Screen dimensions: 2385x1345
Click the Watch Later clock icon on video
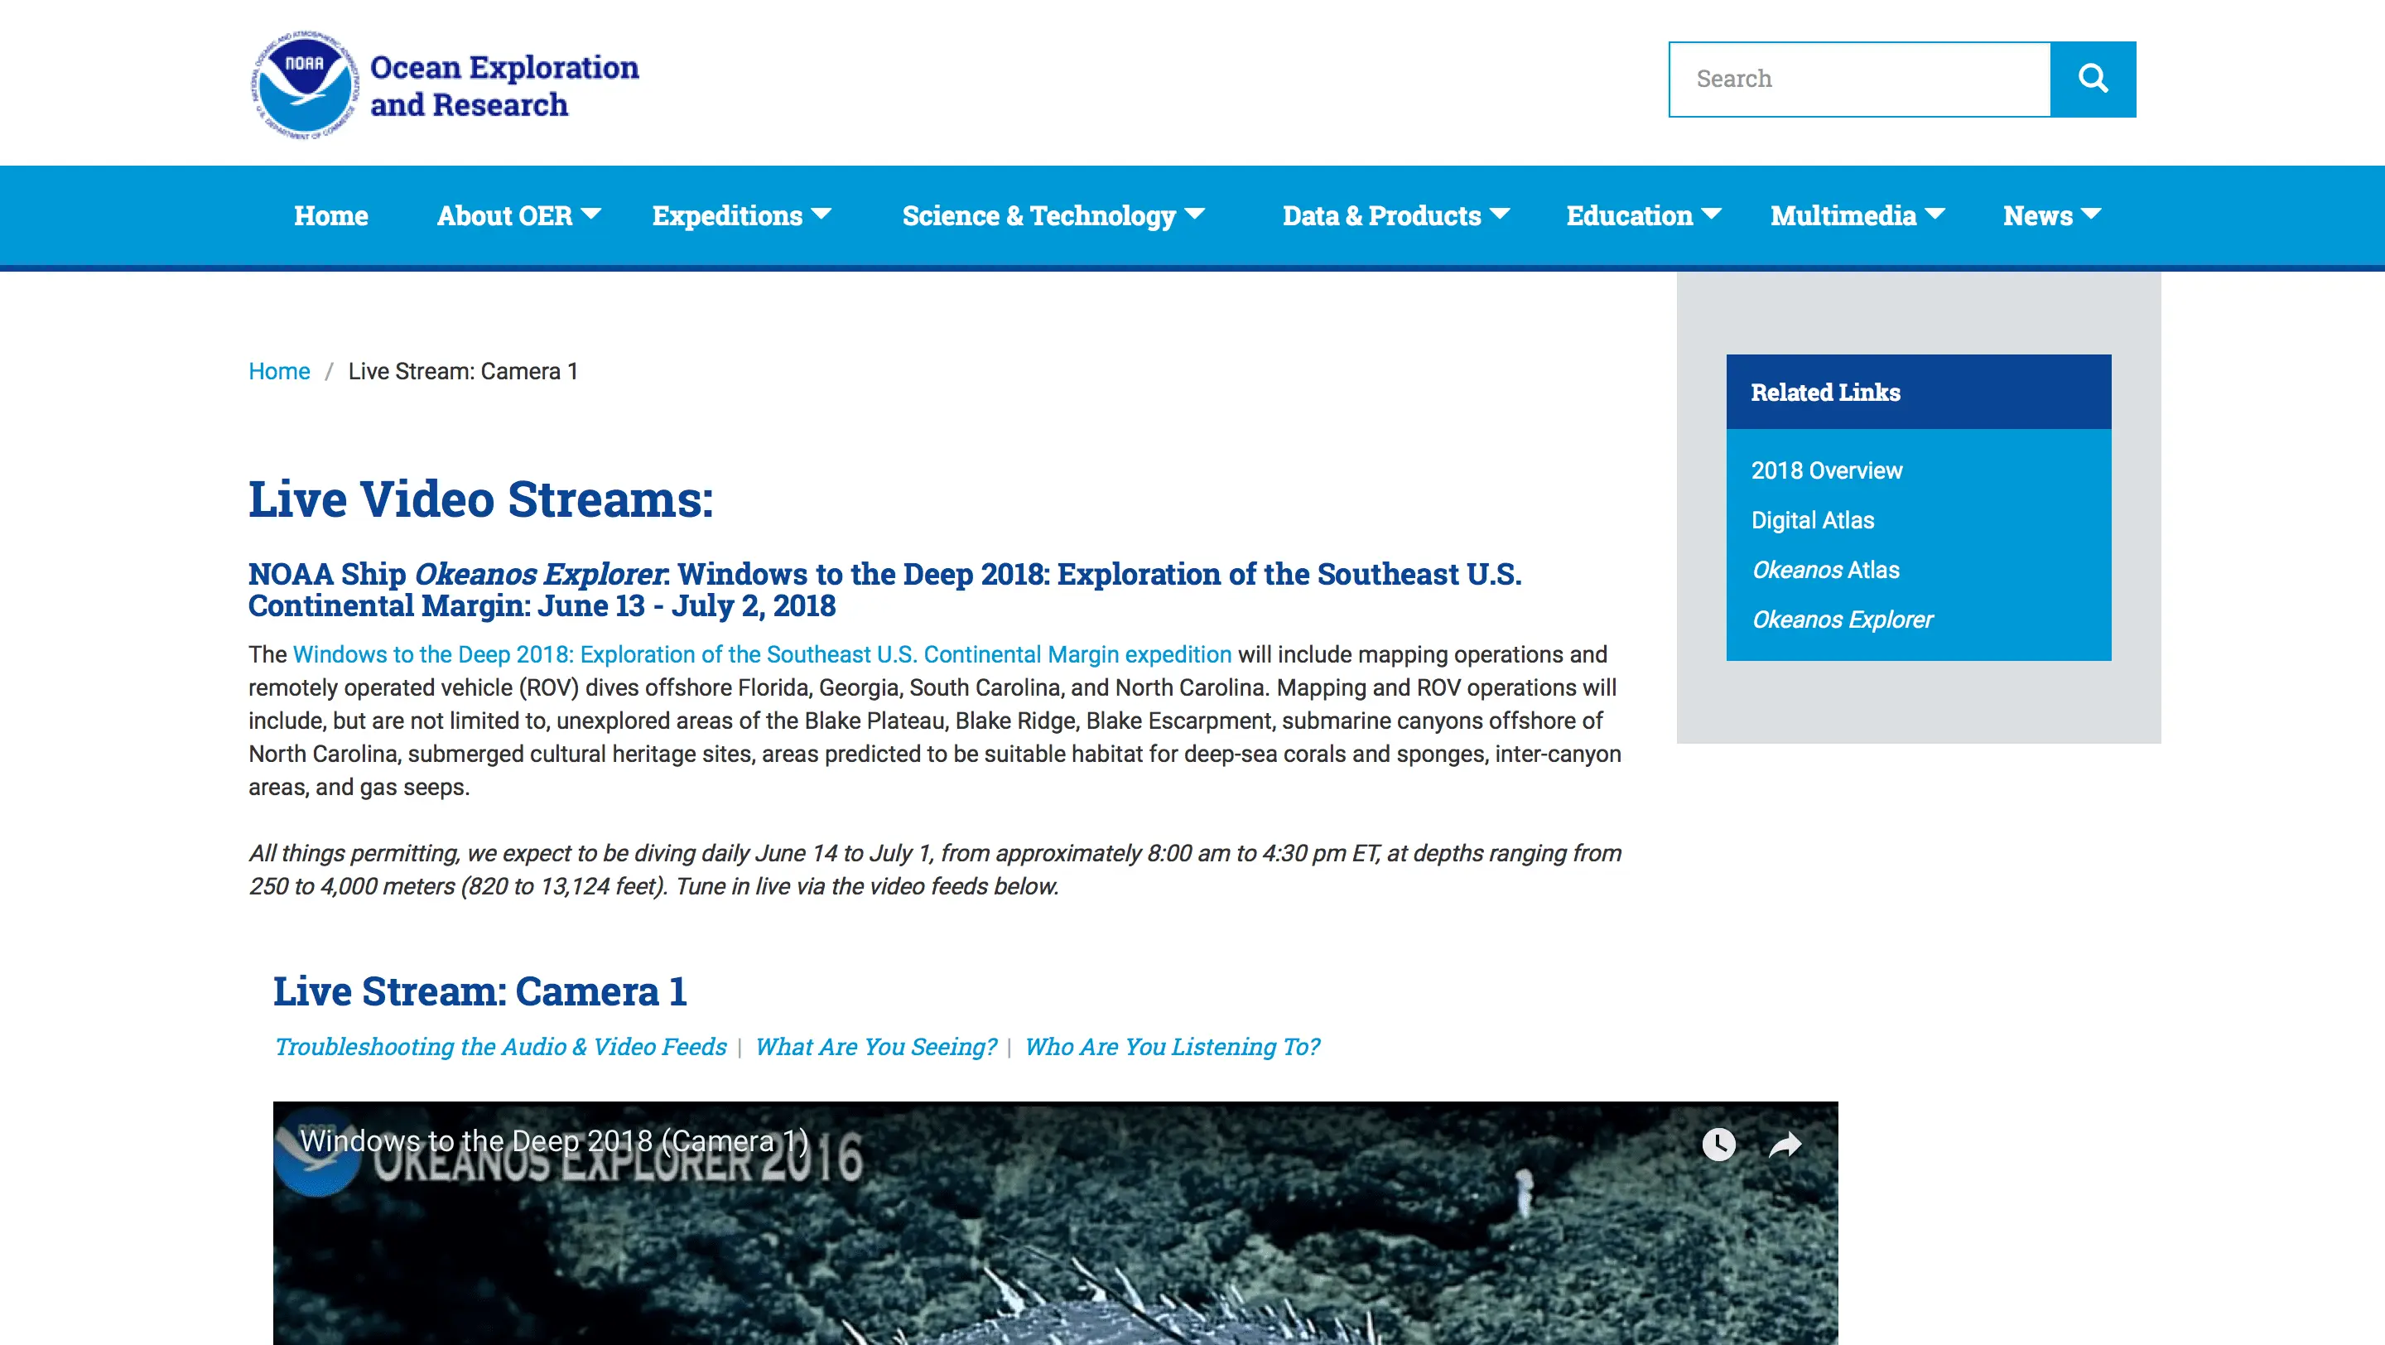pos(1718,1144)
